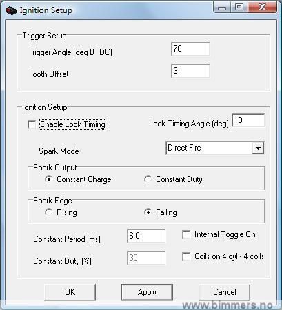Click the Apply button

[147, 292]
